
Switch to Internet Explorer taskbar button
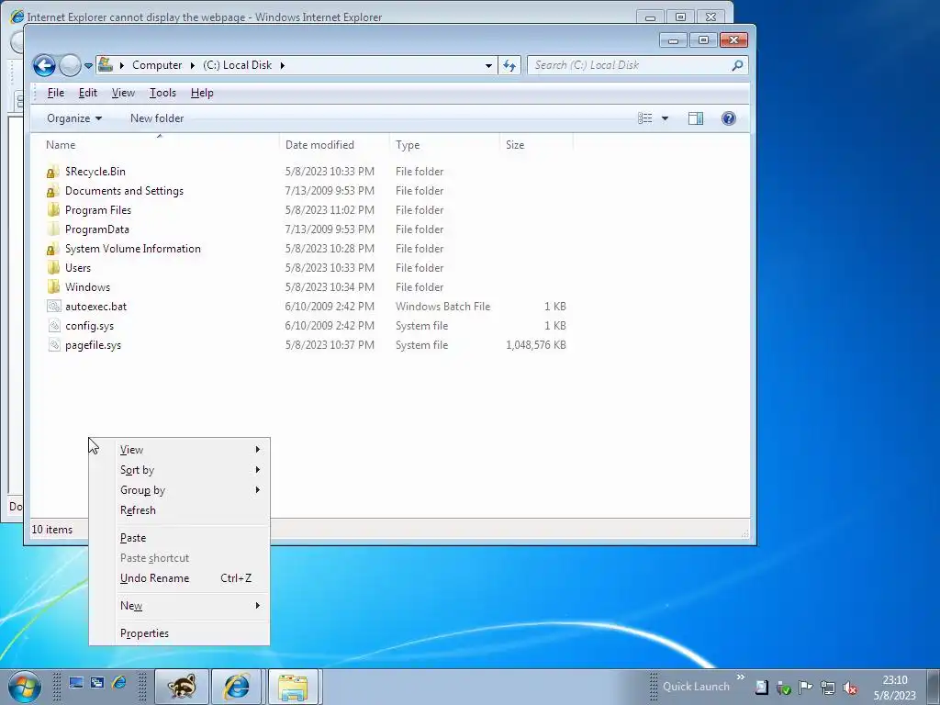237,687
